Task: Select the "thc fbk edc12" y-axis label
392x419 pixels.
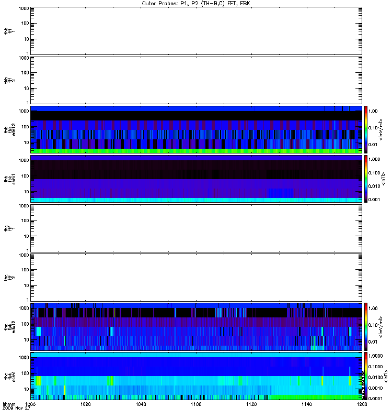Action: [10, 327]
